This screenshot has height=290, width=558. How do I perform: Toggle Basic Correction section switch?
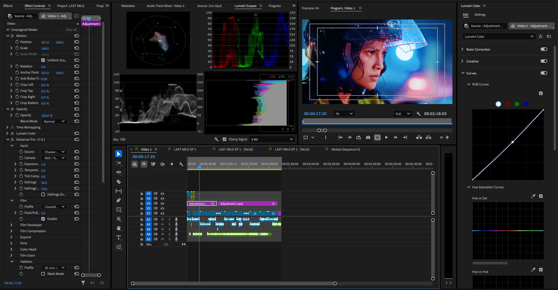coord(544,49)
